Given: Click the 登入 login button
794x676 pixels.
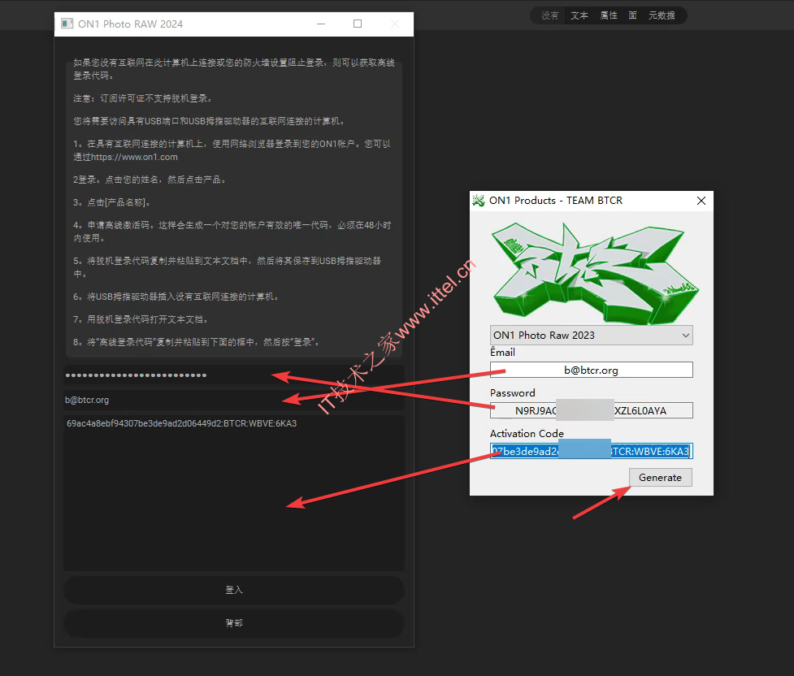Looking at the screenshot, I should pos(233,590).
